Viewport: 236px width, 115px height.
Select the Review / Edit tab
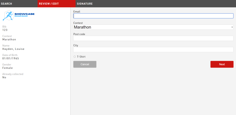point(56,4)
